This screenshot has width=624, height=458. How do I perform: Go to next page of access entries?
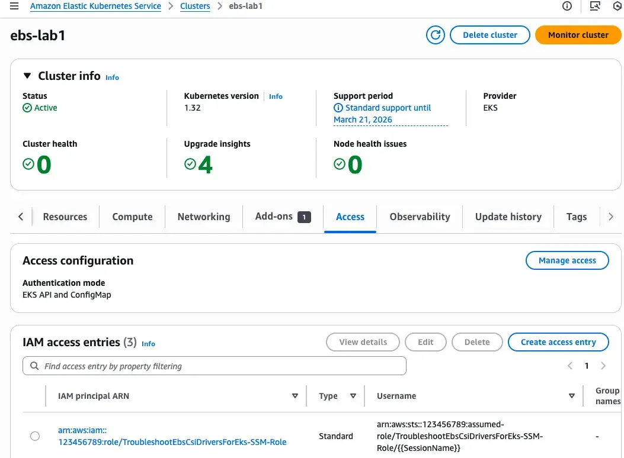[603, 366]
